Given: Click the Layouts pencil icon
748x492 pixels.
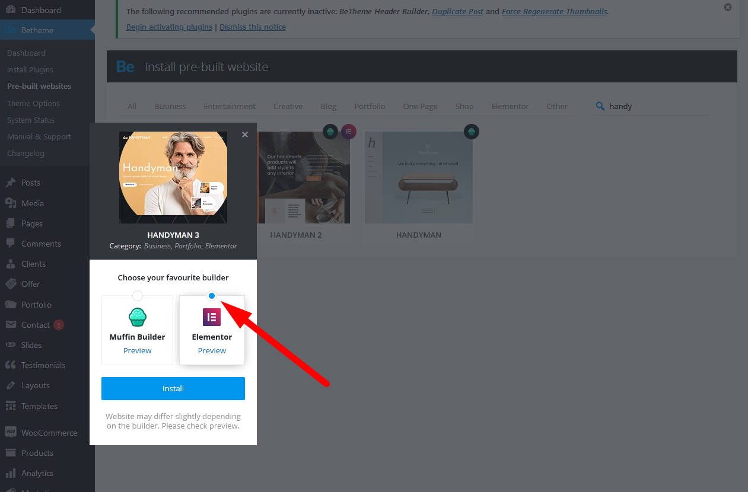Looking at the screenshot, I should tap(11, 385).
